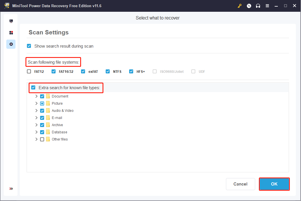
Task: Select the Document label
Action: pyautogui.click(x=60, y=96)
